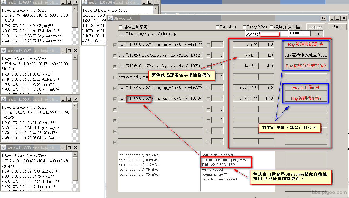Click Java icon of auid=134937 window
Viewport: 349px width, 198px height.
pos(3,2)
